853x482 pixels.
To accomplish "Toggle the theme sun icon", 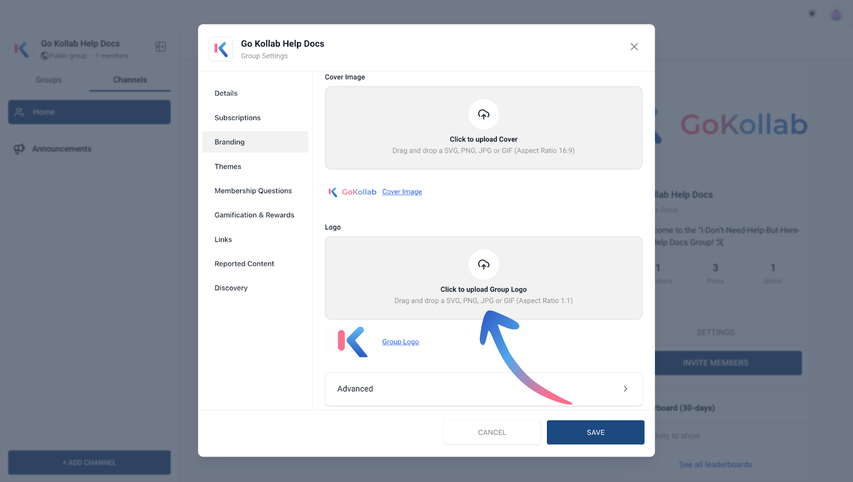I will (812, 13).
